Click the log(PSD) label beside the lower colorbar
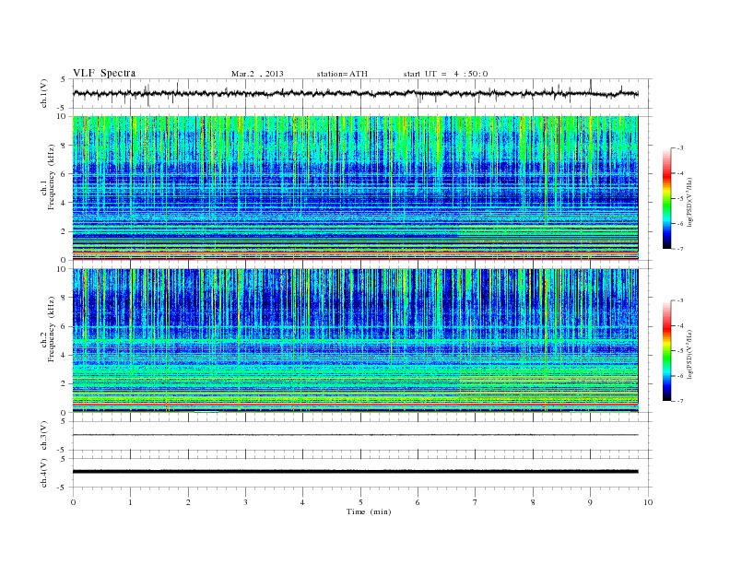 pyautogui.click(x=689, y=354)
